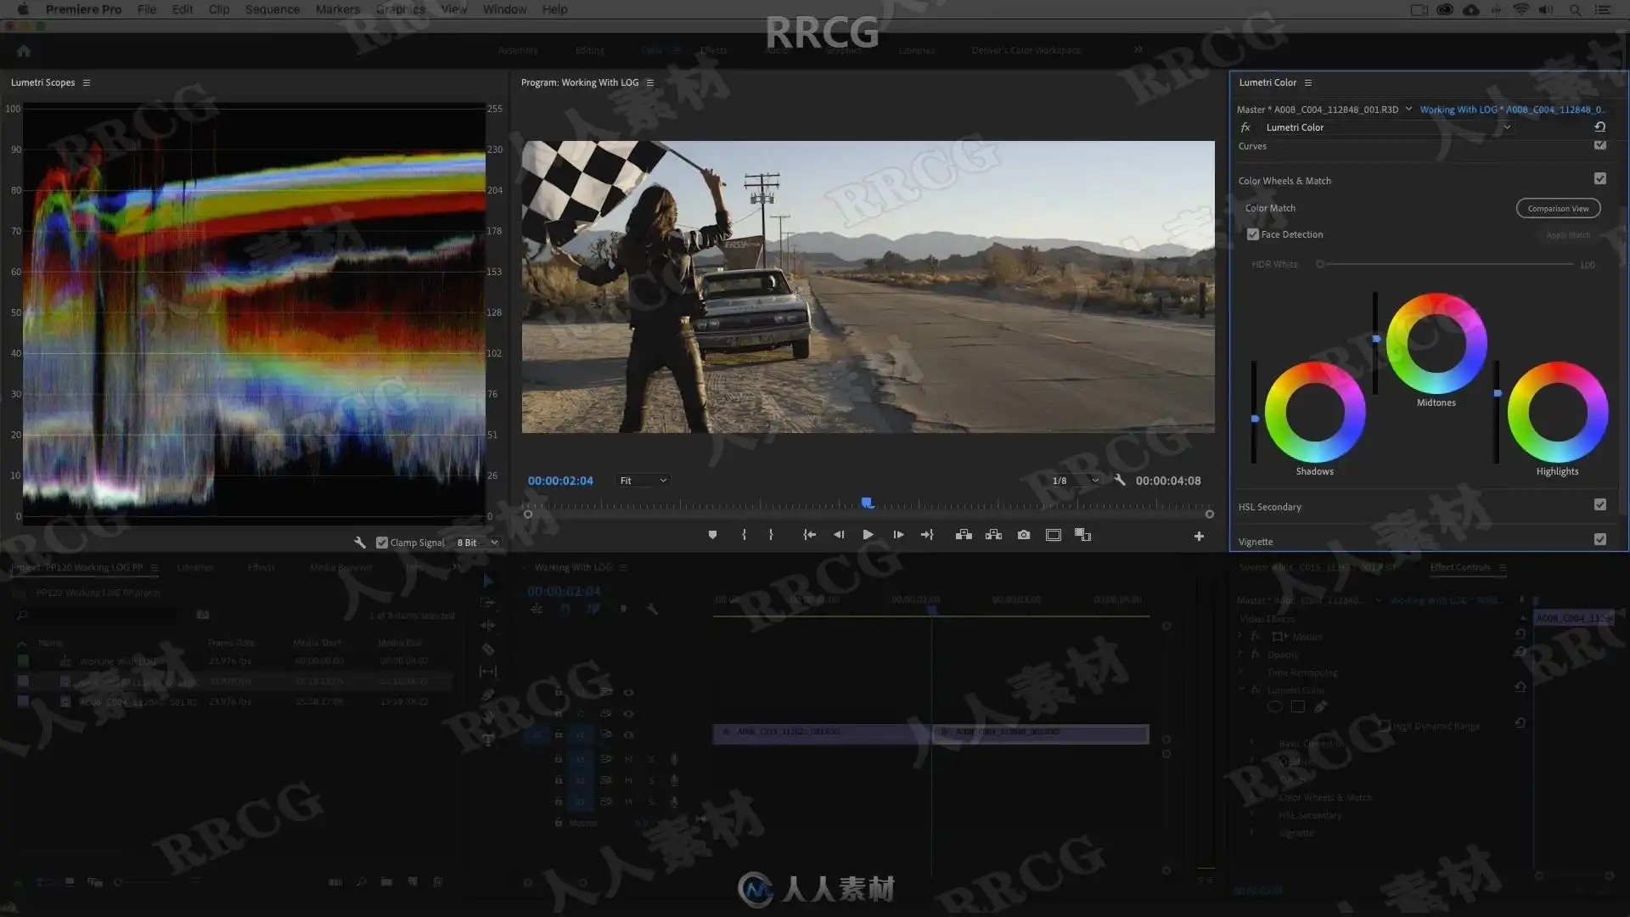Click the Lift button icon
The height and width of the screenshot is (917, 1630).
[964, 535]
